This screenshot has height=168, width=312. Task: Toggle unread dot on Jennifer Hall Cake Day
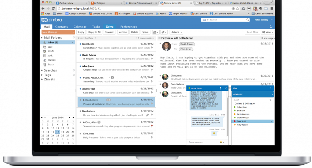click(80, 89)
